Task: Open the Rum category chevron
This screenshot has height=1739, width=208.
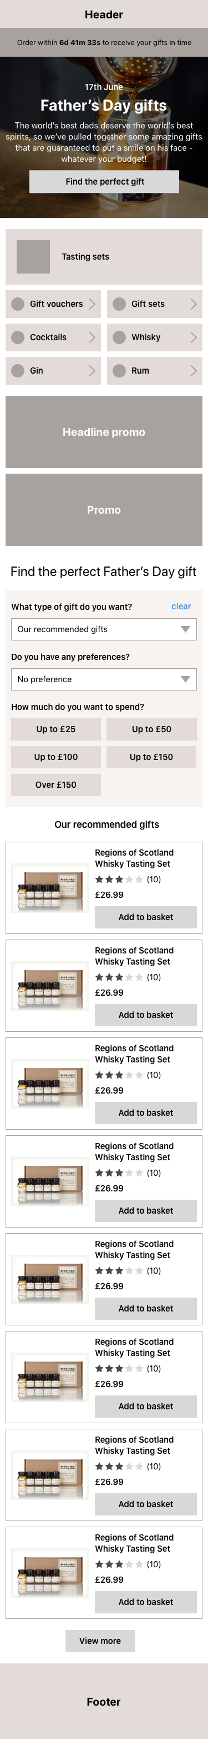Action: [x=194, y=371]
